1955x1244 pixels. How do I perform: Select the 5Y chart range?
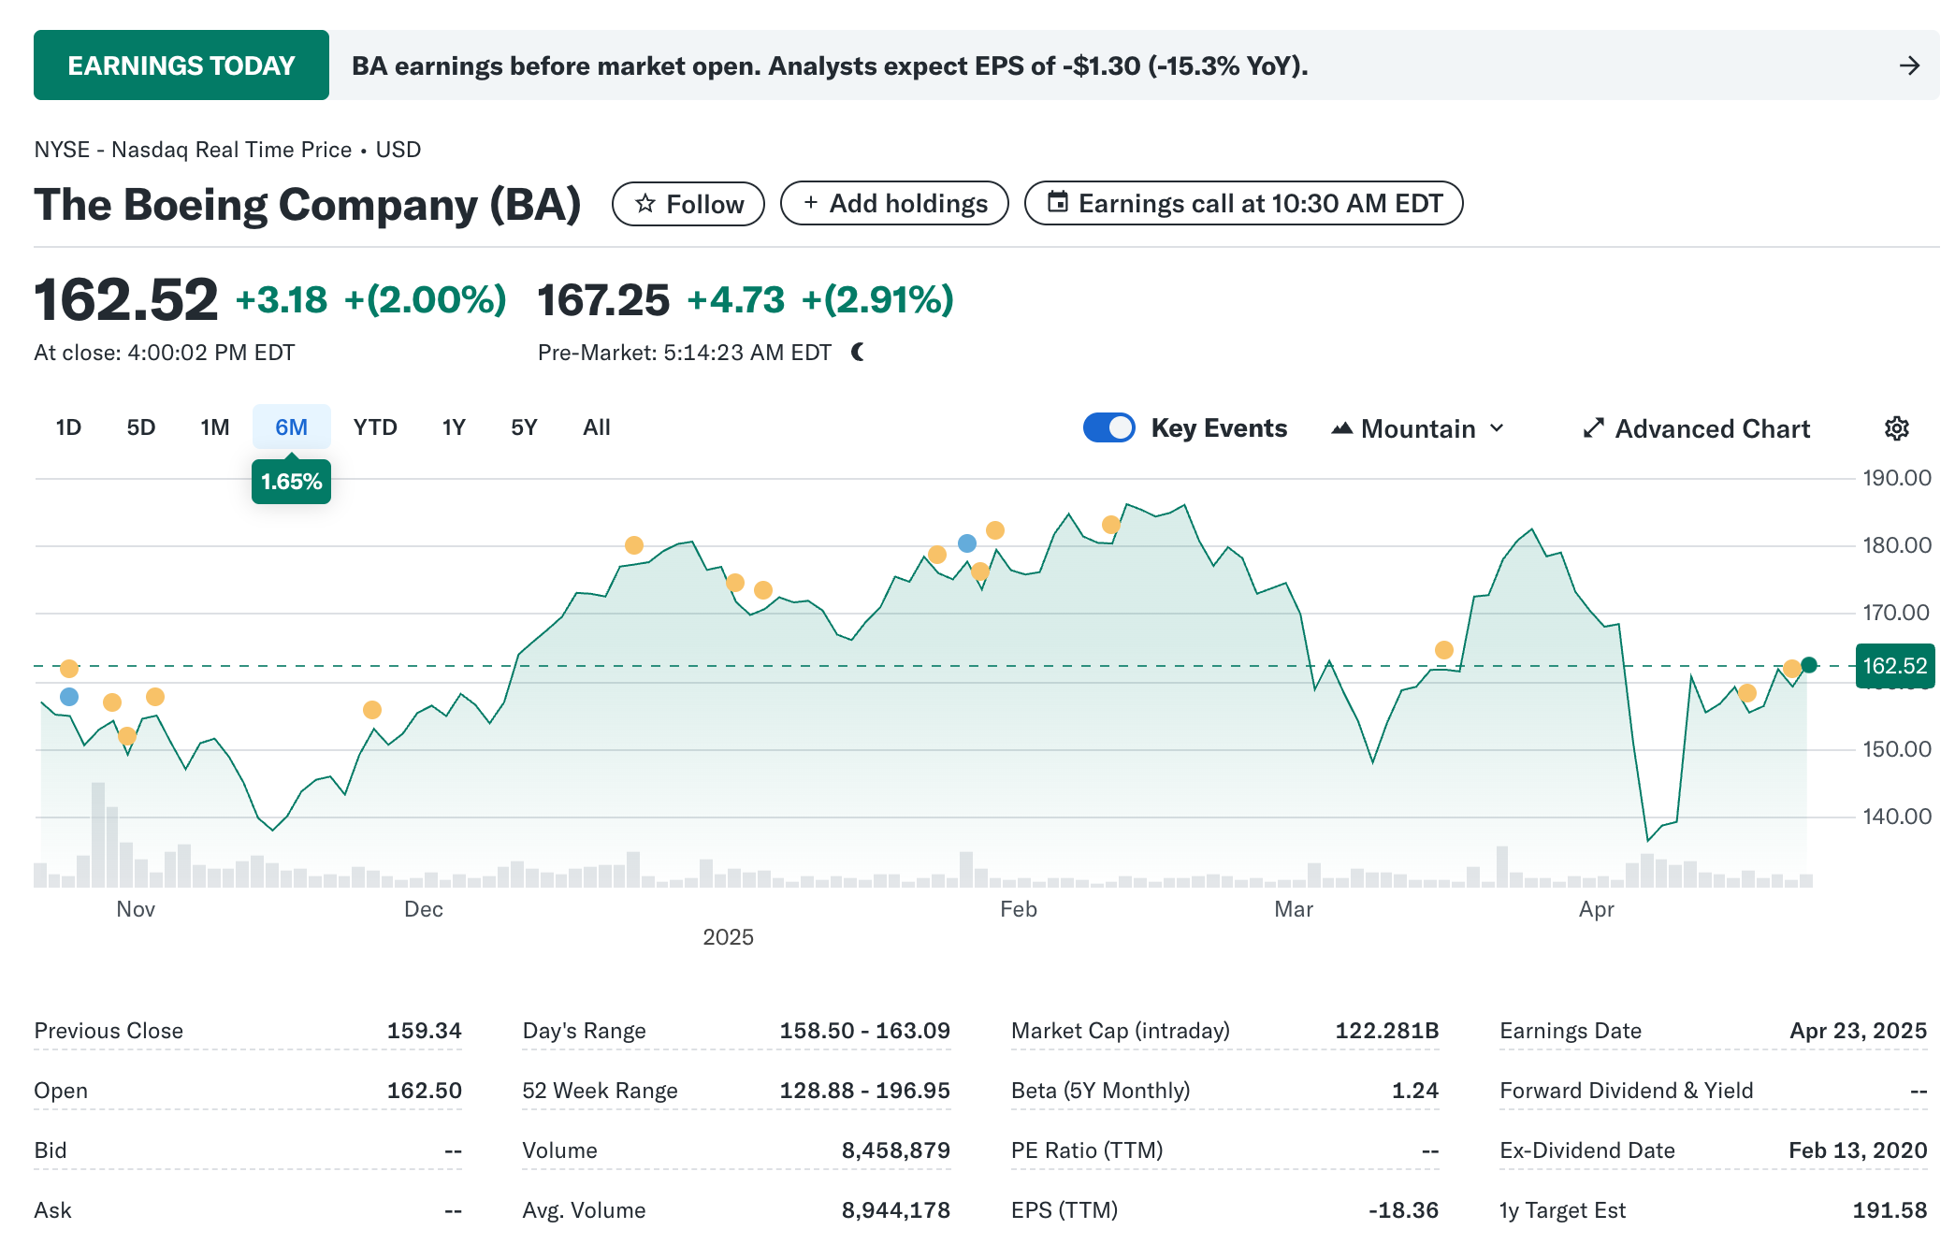click(524, 427)
